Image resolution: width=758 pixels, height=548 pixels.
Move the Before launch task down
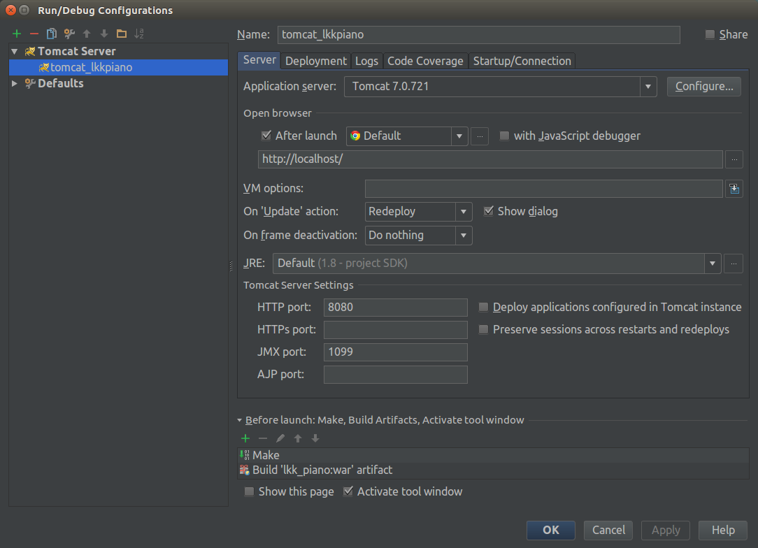coord(315,438)
